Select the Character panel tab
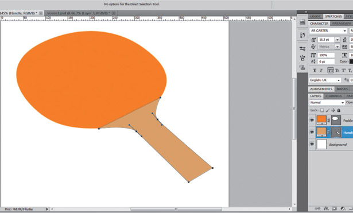Image resolution: width=353 pixels, height=213 pixels. point(319,24)
